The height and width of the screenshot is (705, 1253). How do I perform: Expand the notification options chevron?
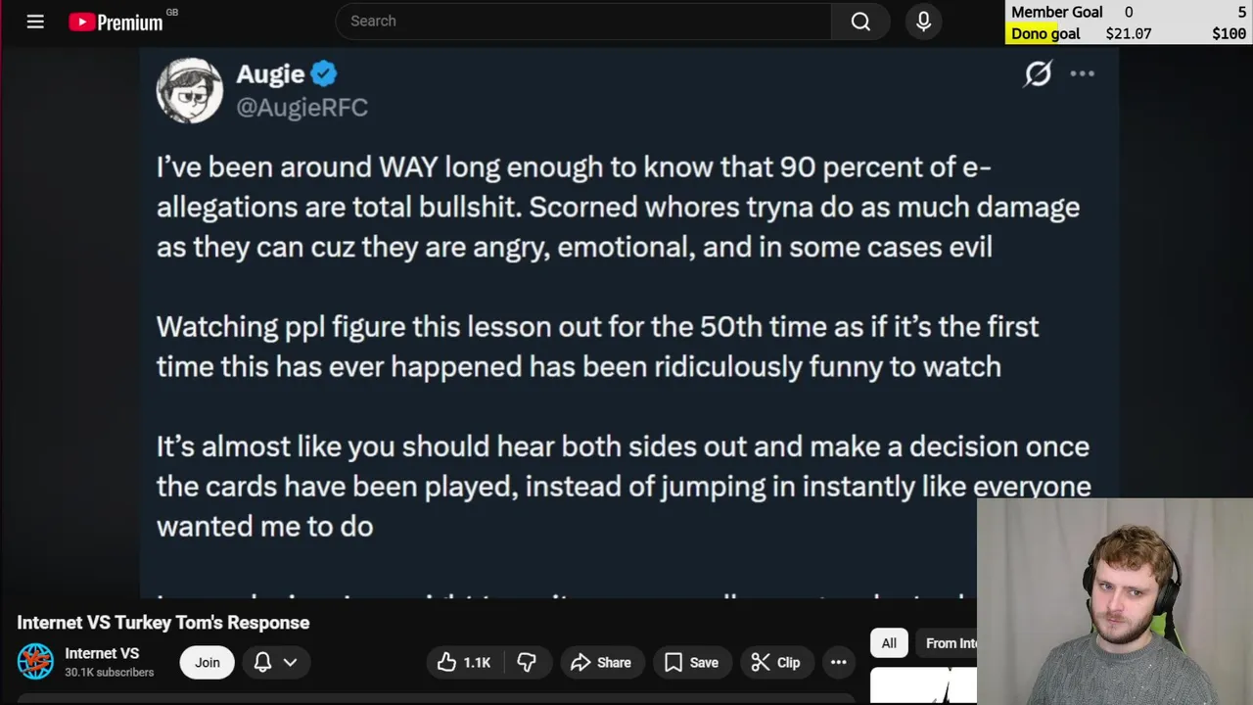click(290, 663)
